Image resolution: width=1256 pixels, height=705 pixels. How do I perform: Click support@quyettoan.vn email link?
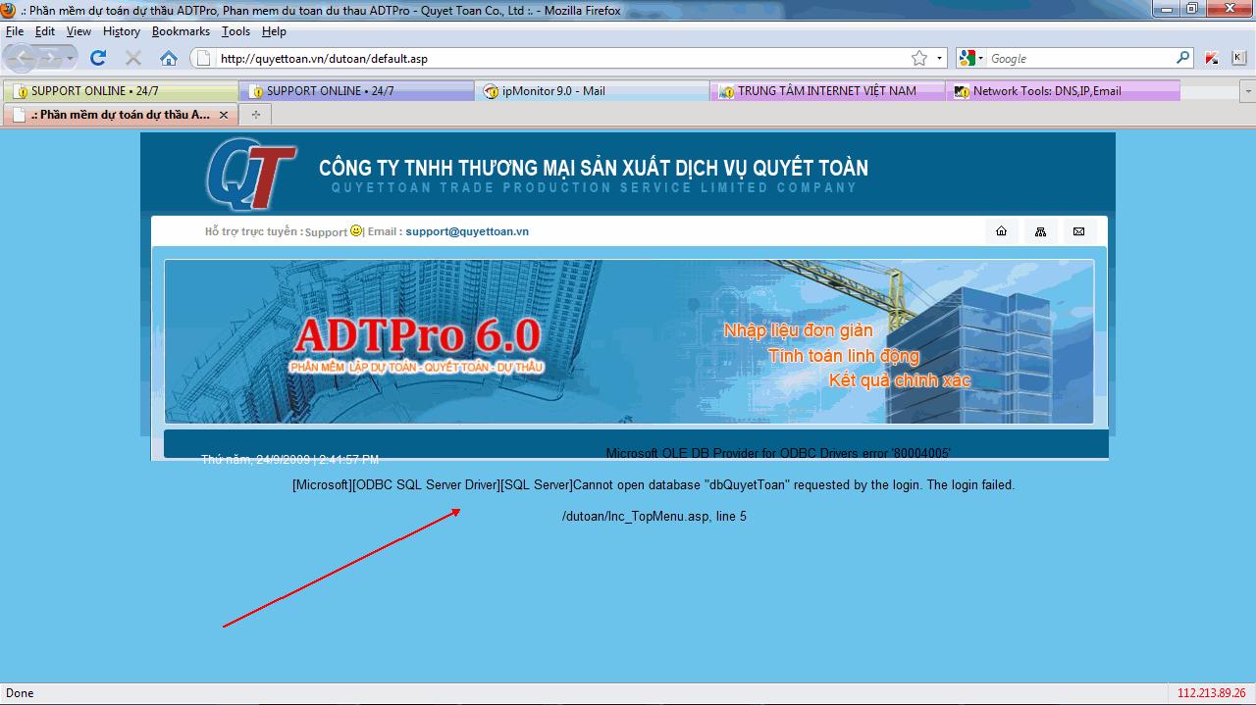(467, 231)
